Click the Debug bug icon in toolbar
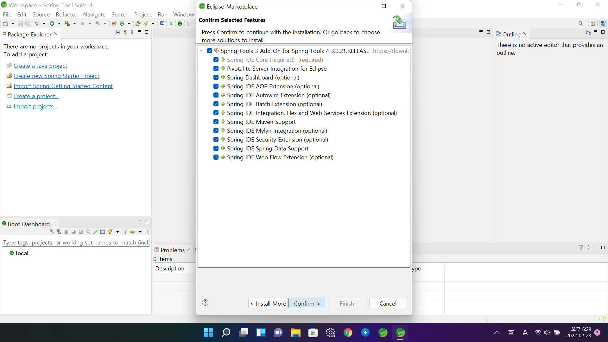Image resolution: width=608 pixels, height=342 pixels. pyautogui.click(x=37, y=23)
